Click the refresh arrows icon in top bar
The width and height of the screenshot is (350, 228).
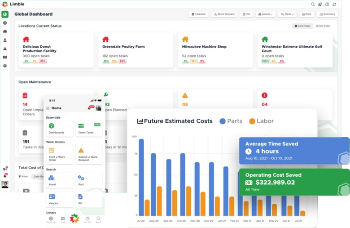pos(334,4)
